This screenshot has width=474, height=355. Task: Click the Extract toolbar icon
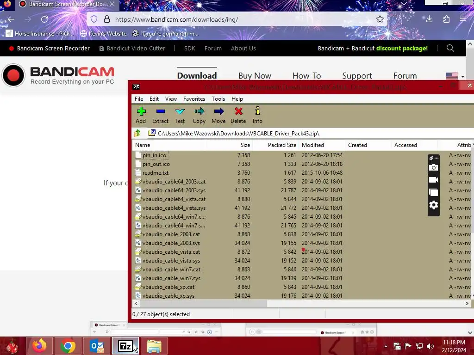(x=160, y=115)
